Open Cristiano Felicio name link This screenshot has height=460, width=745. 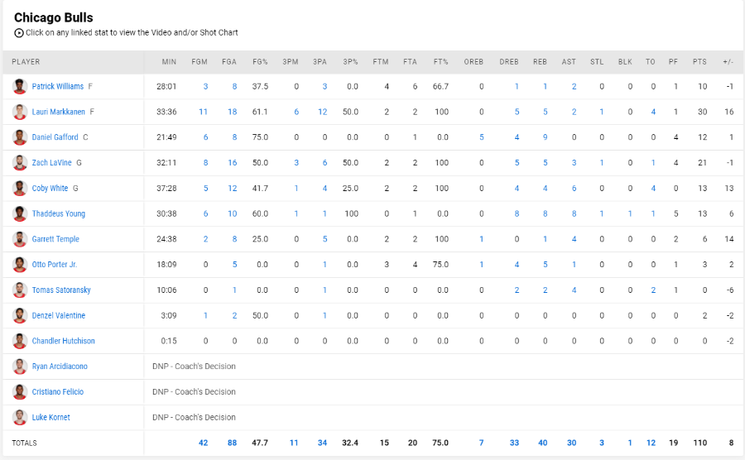[58, 391]
